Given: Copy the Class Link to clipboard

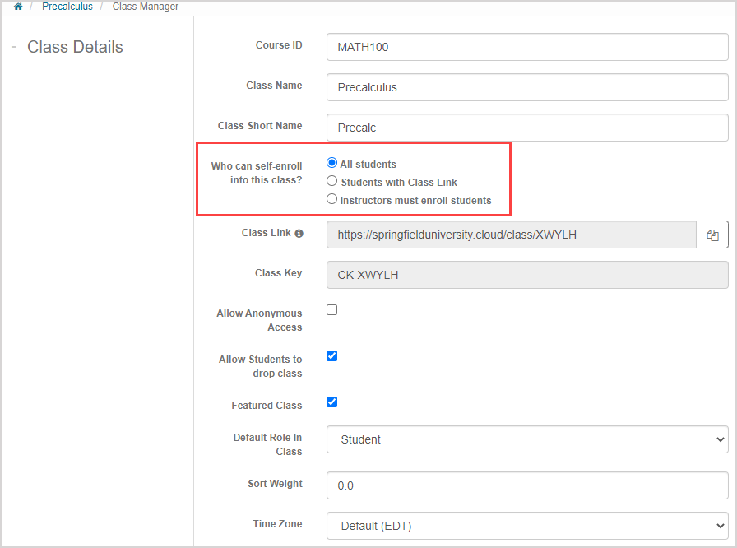Looking at the screenshot, I should (x=712, y=235).
